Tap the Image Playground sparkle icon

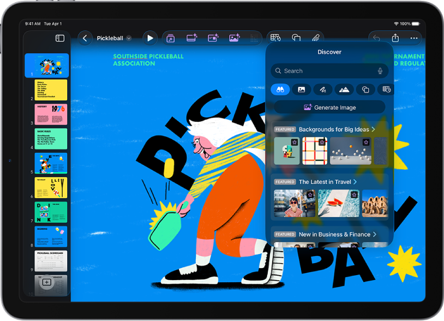233,38
